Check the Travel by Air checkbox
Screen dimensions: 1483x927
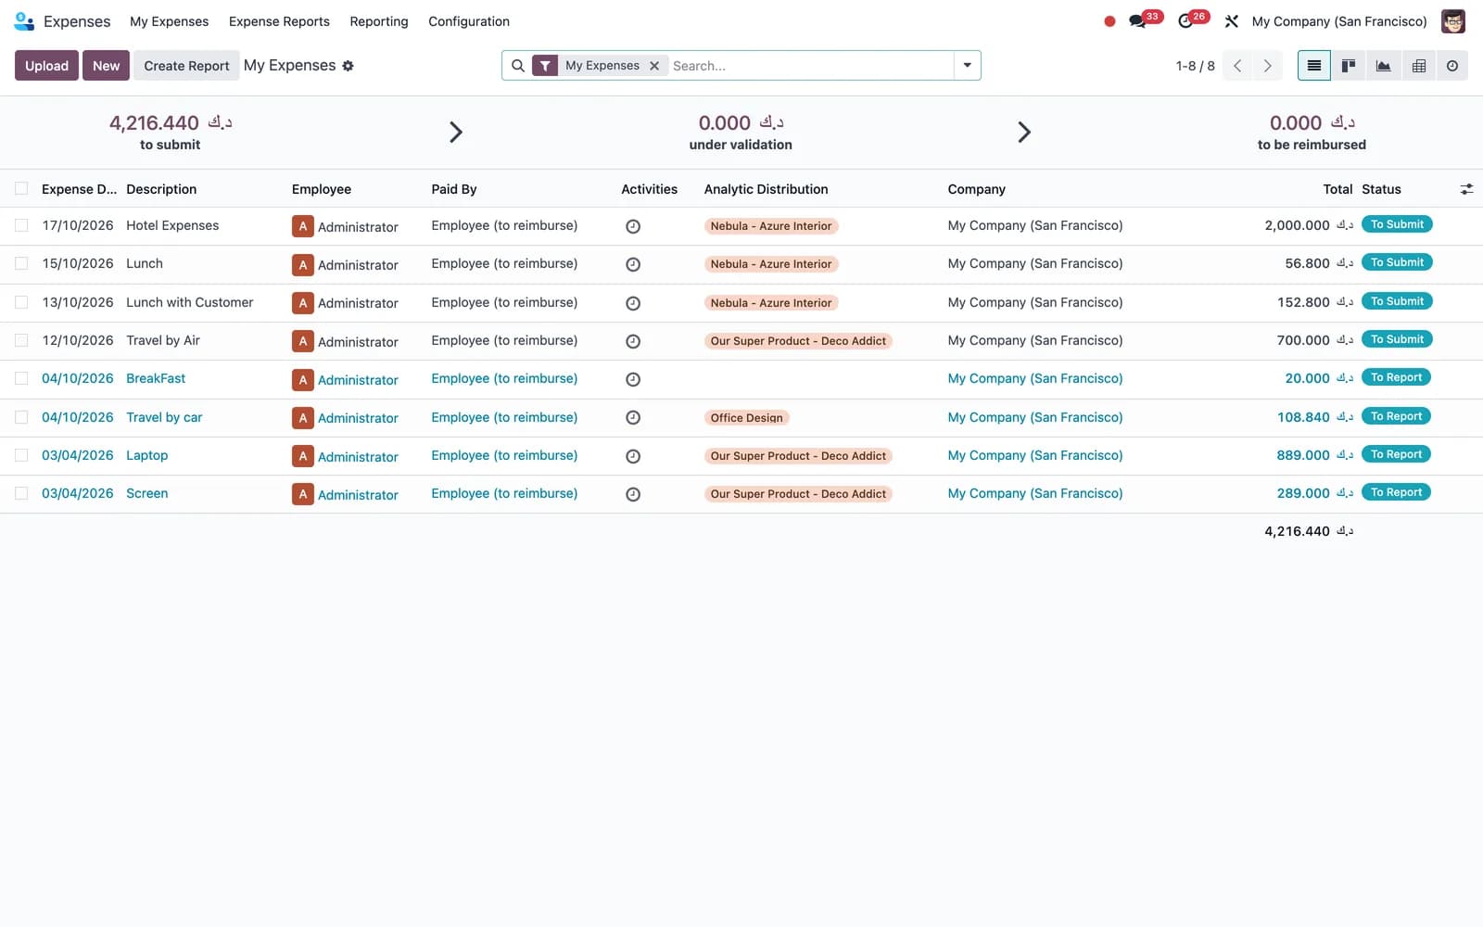click(21, 340)
